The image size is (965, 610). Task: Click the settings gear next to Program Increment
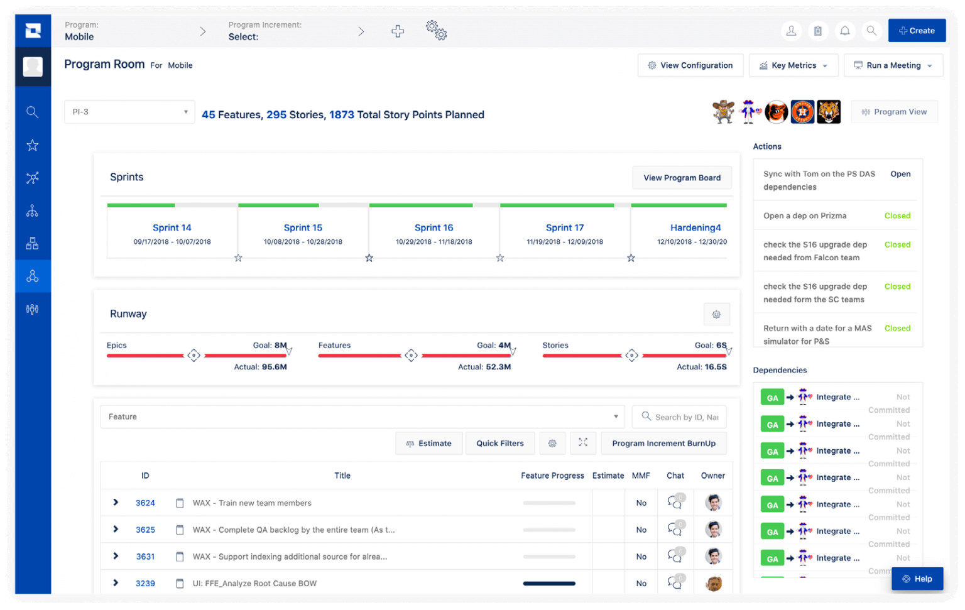point(436,30)
